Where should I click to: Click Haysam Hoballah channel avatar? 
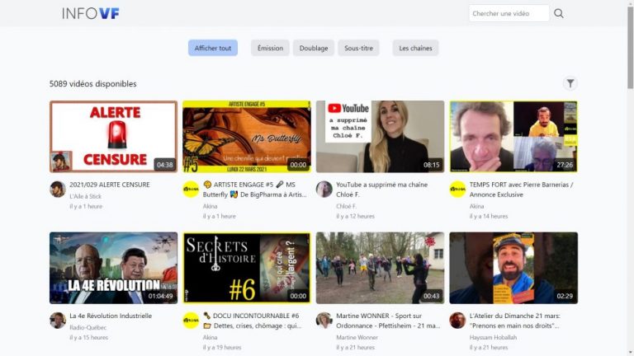457,321
